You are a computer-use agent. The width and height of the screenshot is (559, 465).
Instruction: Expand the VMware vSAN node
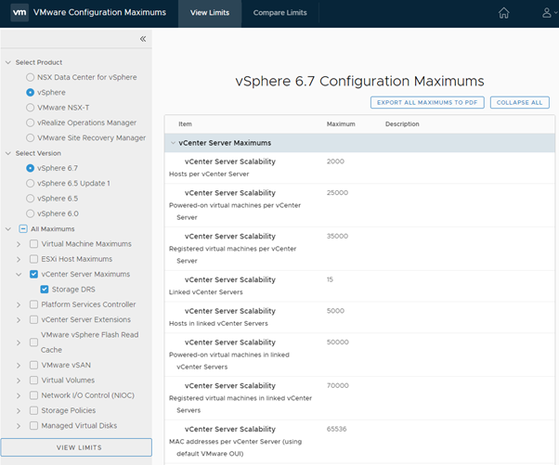point(19,366)
